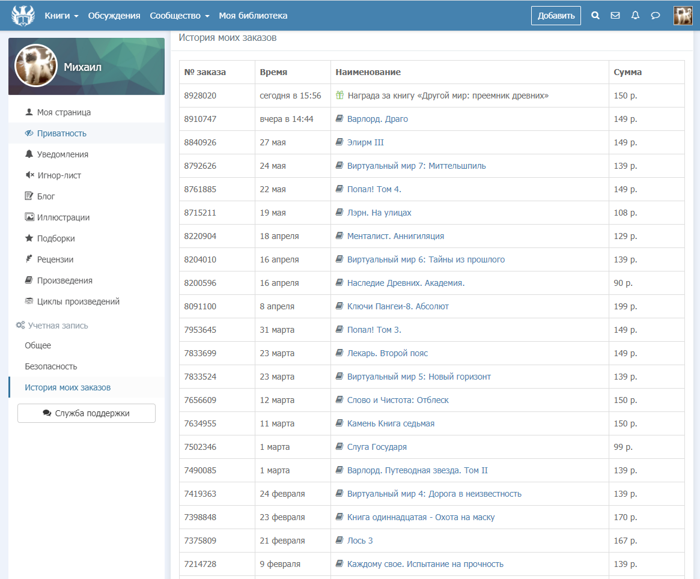Click the book icon beside Варлорд. Драго
This screenshot has height=579, width=700.
click(x=339, y=119)
